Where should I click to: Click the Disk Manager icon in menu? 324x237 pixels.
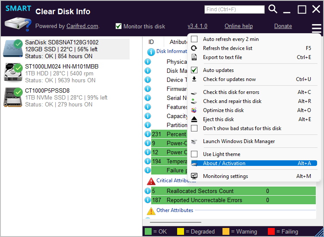(194, 141)
